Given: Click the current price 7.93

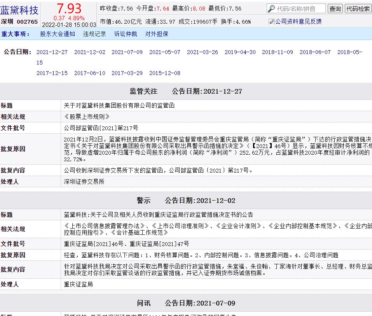Looking at the screenshot, I should pos(69,9).
